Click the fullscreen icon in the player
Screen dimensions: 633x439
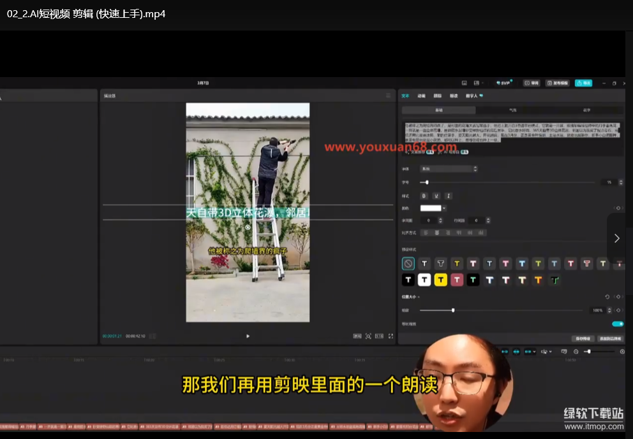click(391, 336)
